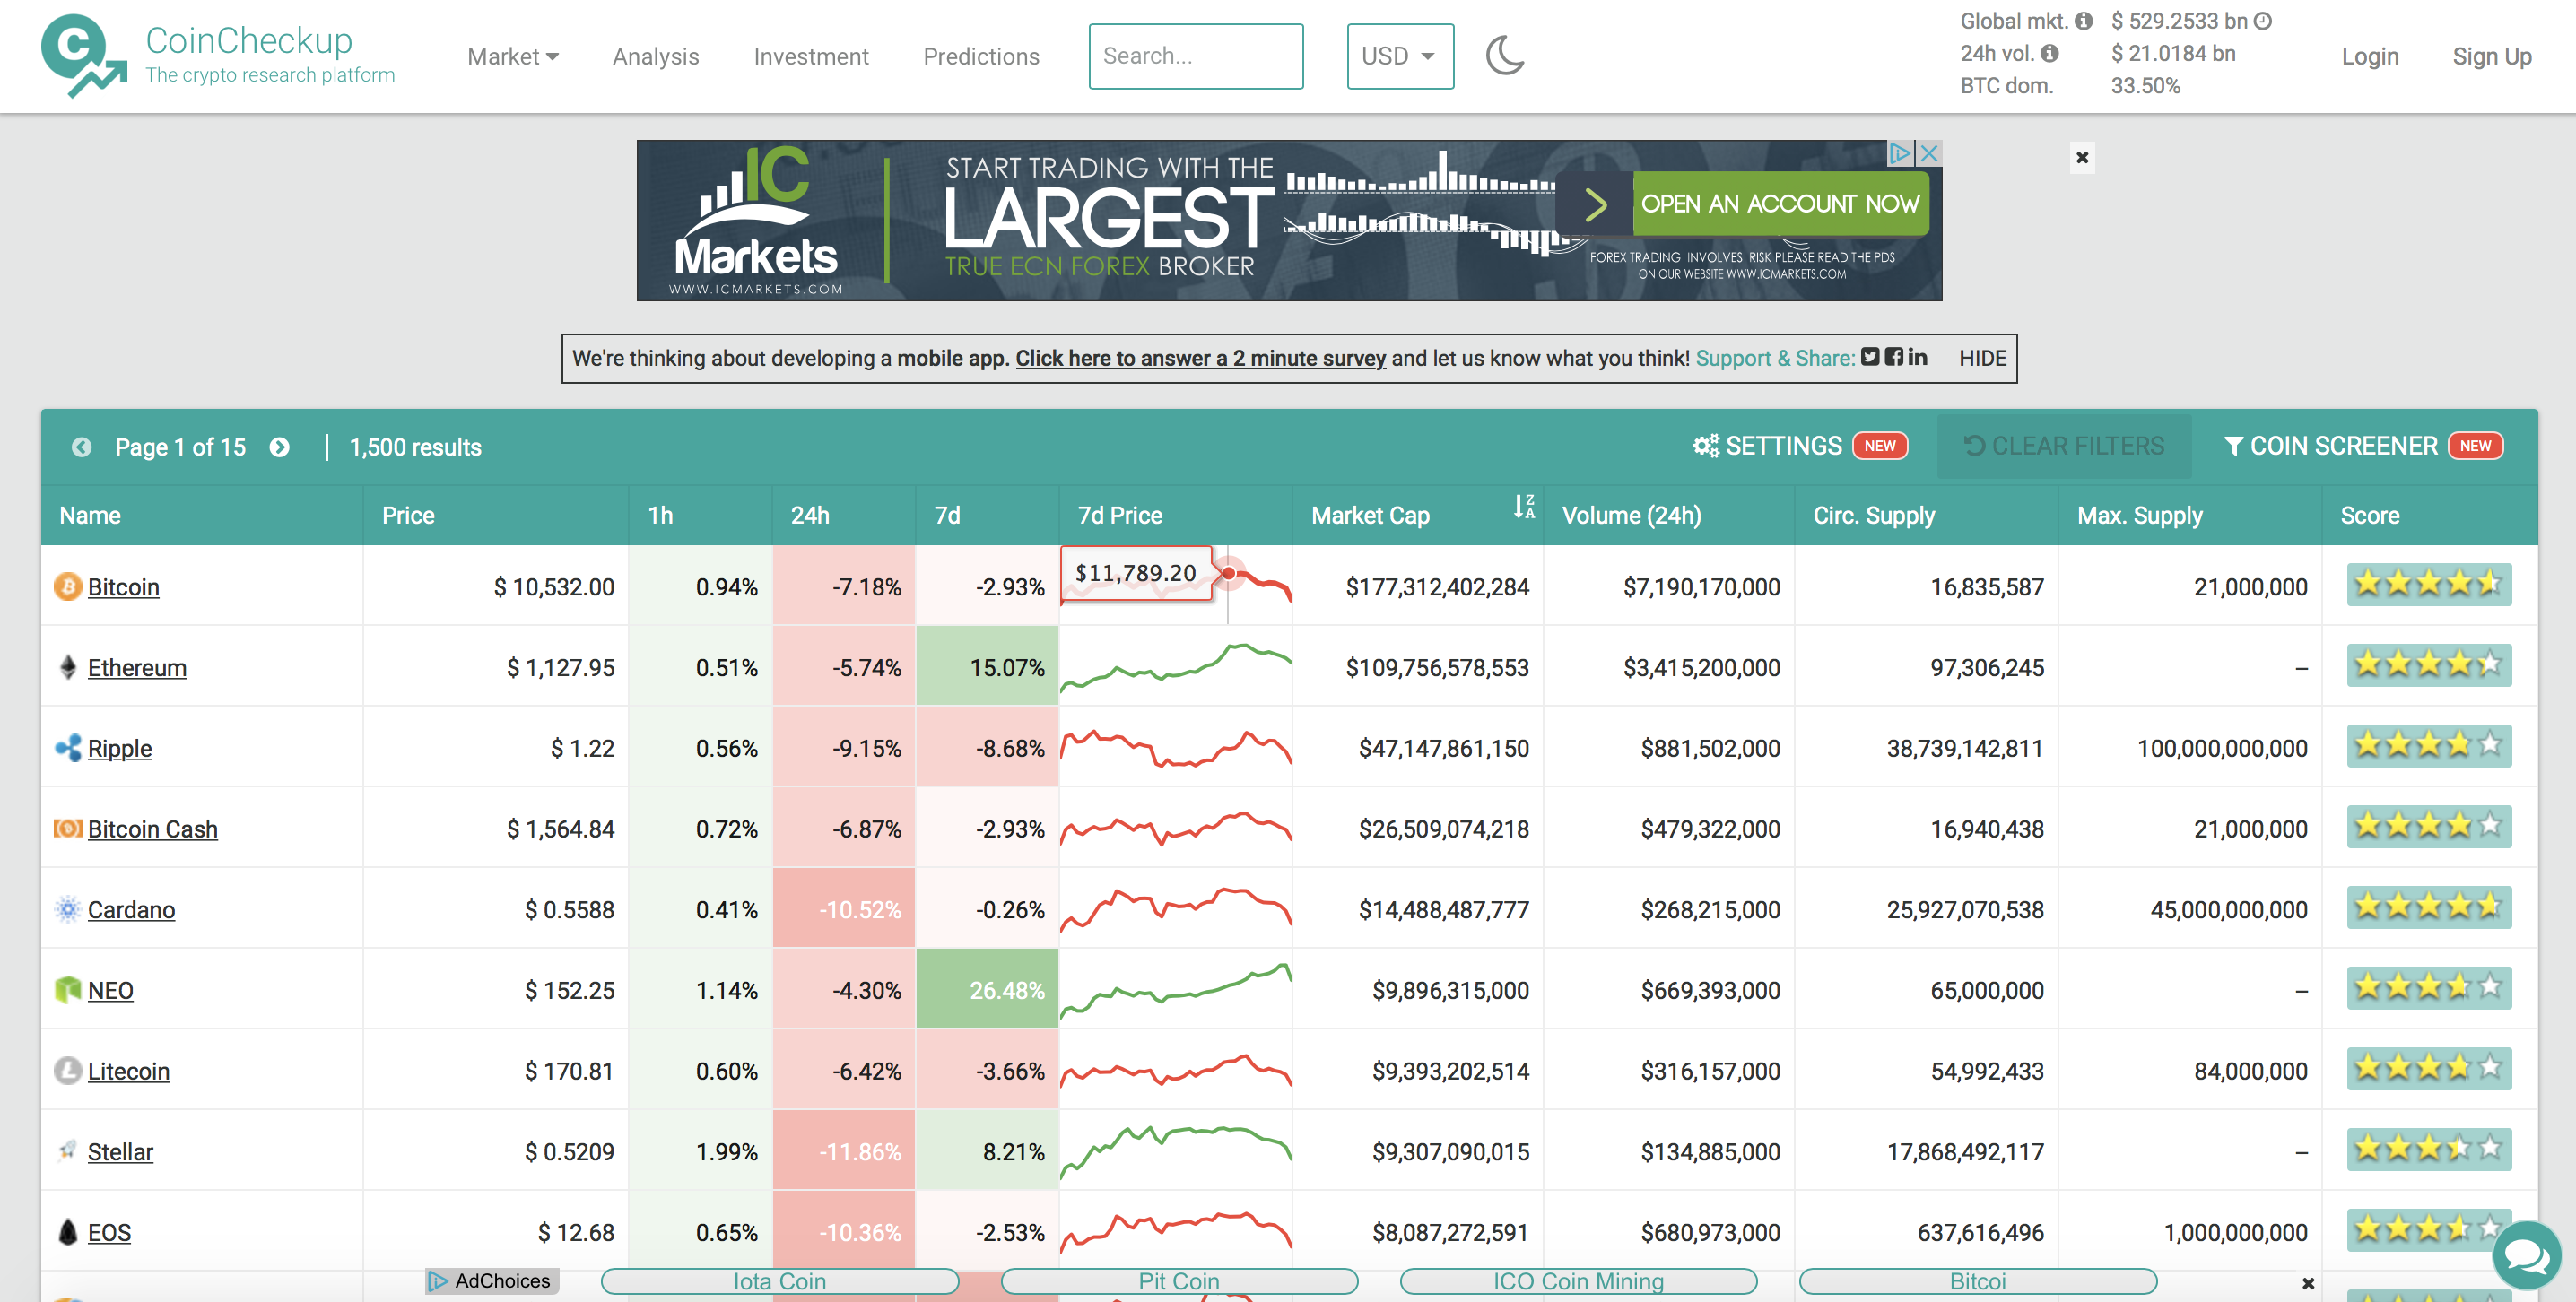
Task: Click the NEO 7d price sparkline
Action: click(x=1175, y=989)
